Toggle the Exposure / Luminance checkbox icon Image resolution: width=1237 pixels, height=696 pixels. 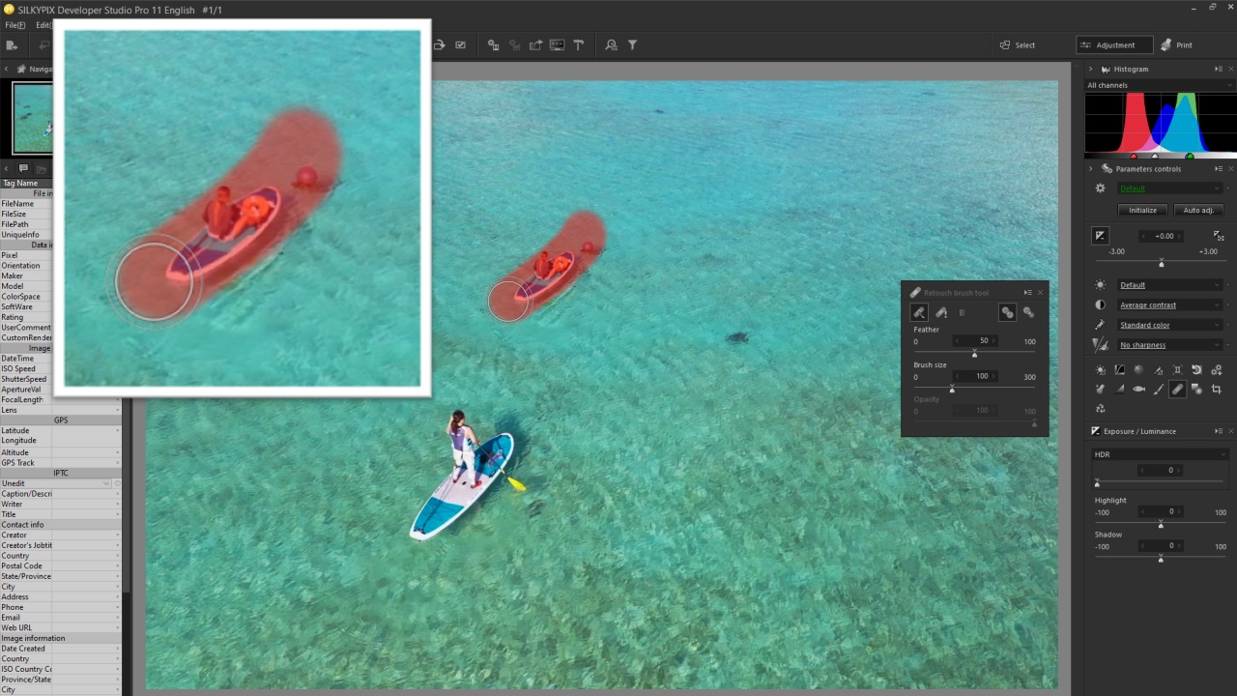[x=1096, y=431]
